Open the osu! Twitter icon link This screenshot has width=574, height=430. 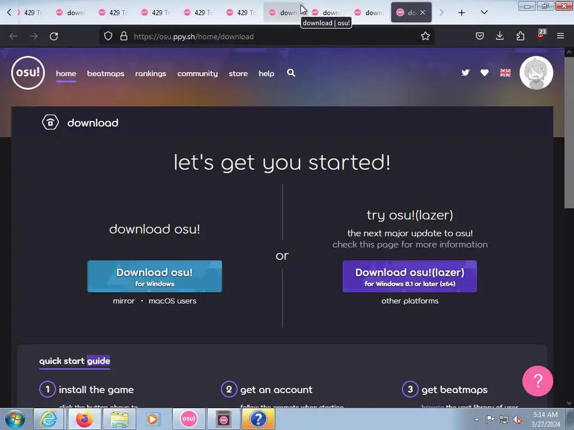tap(465, 73)
